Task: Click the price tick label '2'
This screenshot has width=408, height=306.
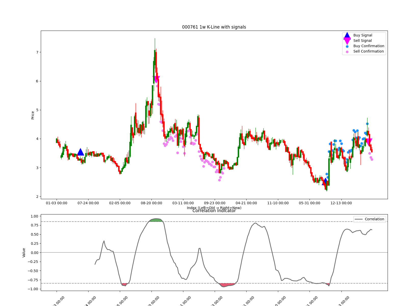Action: point(37,197)
